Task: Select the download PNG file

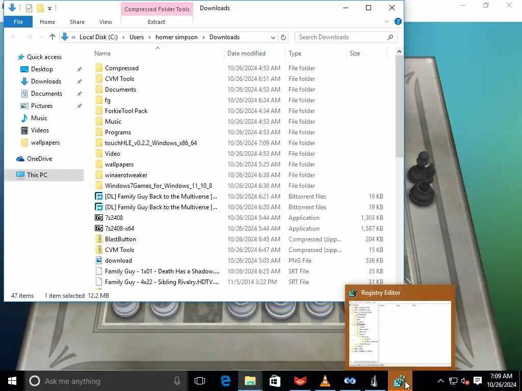Action: [x=118, y=261]
